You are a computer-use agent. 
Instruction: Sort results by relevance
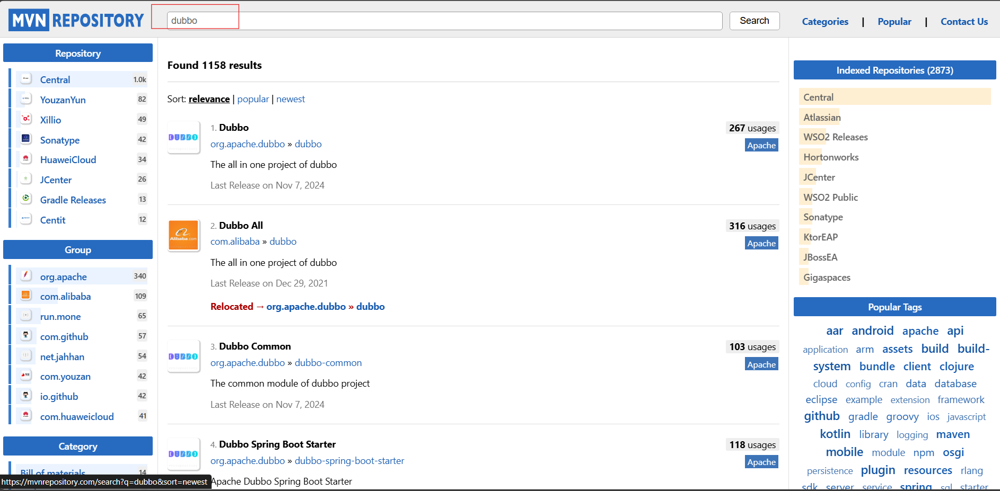[209, 99]
